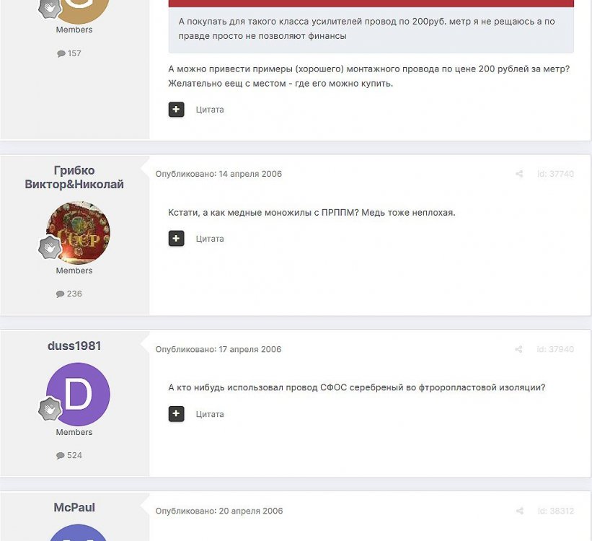Quote the post about провод СФОС
This screenshot has width=592, height=541.
point(210,414)
